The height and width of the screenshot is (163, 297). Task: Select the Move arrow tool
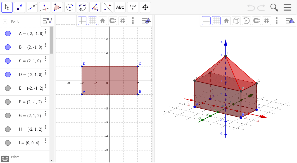7,7
